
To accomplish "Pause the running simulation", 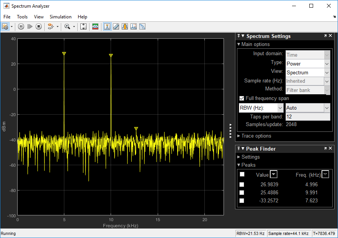I will 21,26.
